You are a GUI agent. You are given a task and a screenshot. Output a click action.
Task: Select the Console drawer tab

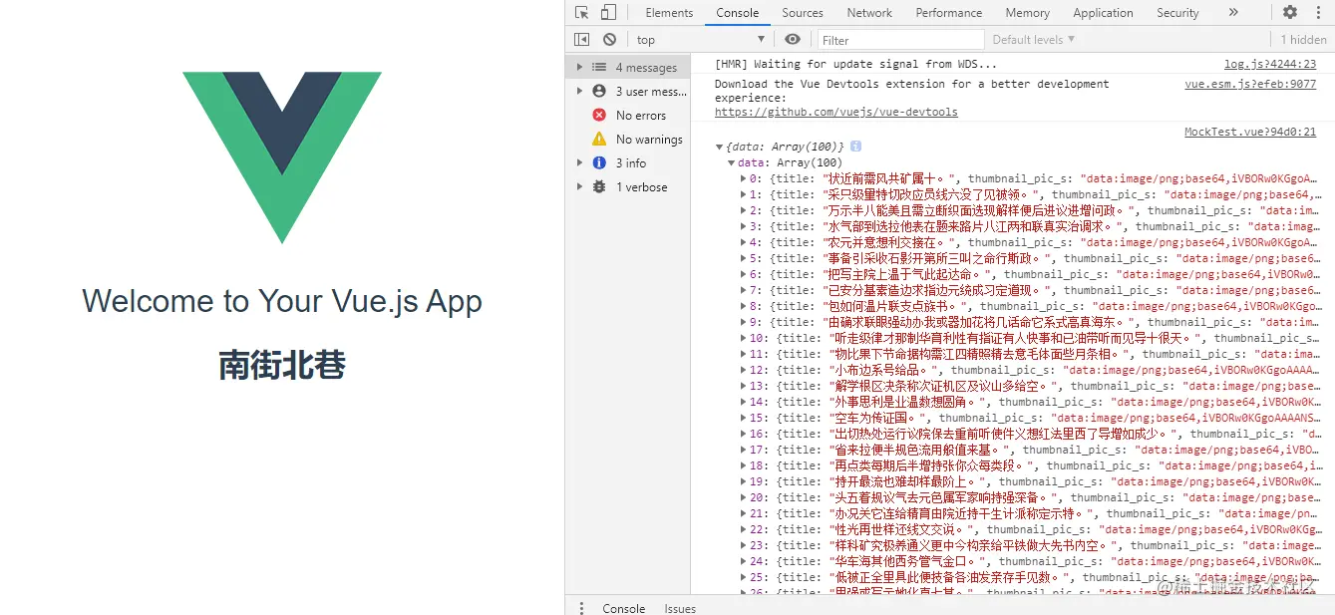point(624,608)
